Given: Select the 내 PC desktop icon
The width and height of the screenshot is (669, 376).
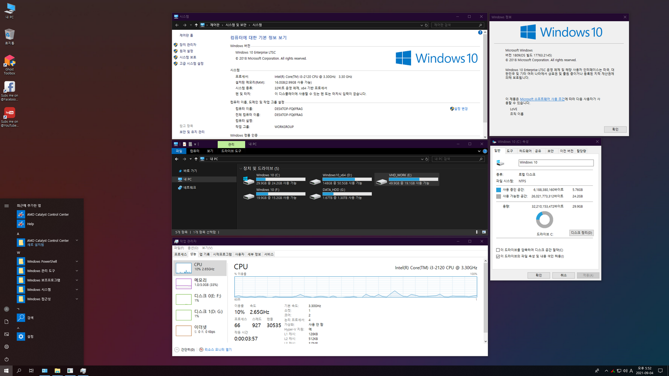Looking at the screenshot, I should (9, 10).
